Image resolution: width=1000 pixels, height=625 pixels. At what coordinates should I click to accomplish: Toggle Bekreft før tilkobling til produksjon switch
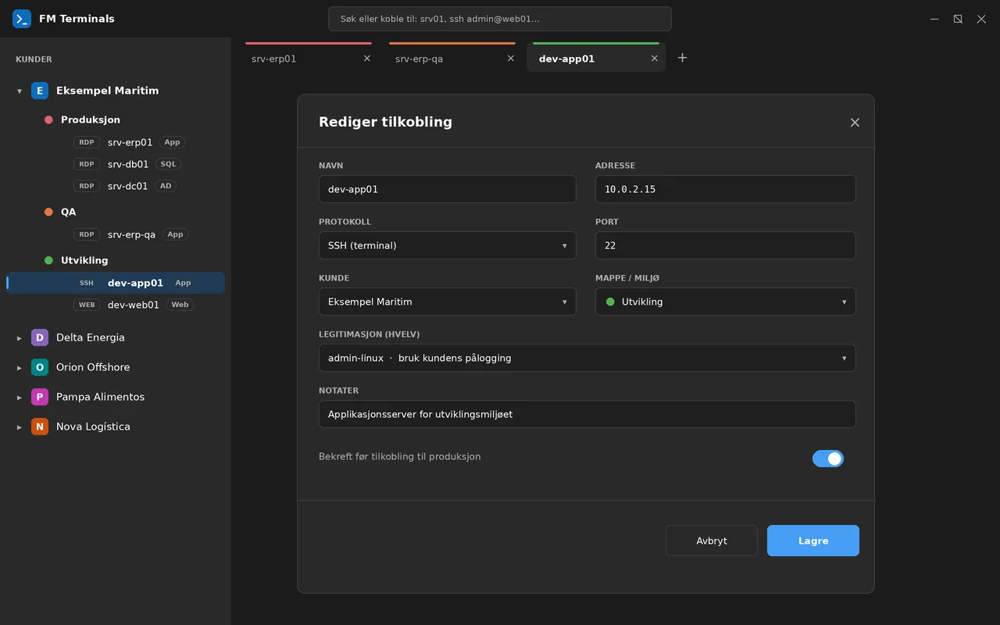[828, 459]
